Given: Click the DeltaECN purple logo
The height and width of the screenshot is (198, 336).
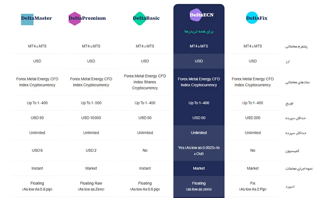Looking at the screenshot, I should pos(202,15).
